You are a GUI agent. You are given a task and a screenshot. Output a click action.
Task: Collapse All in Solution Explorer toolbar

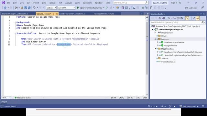click(178, 18)
